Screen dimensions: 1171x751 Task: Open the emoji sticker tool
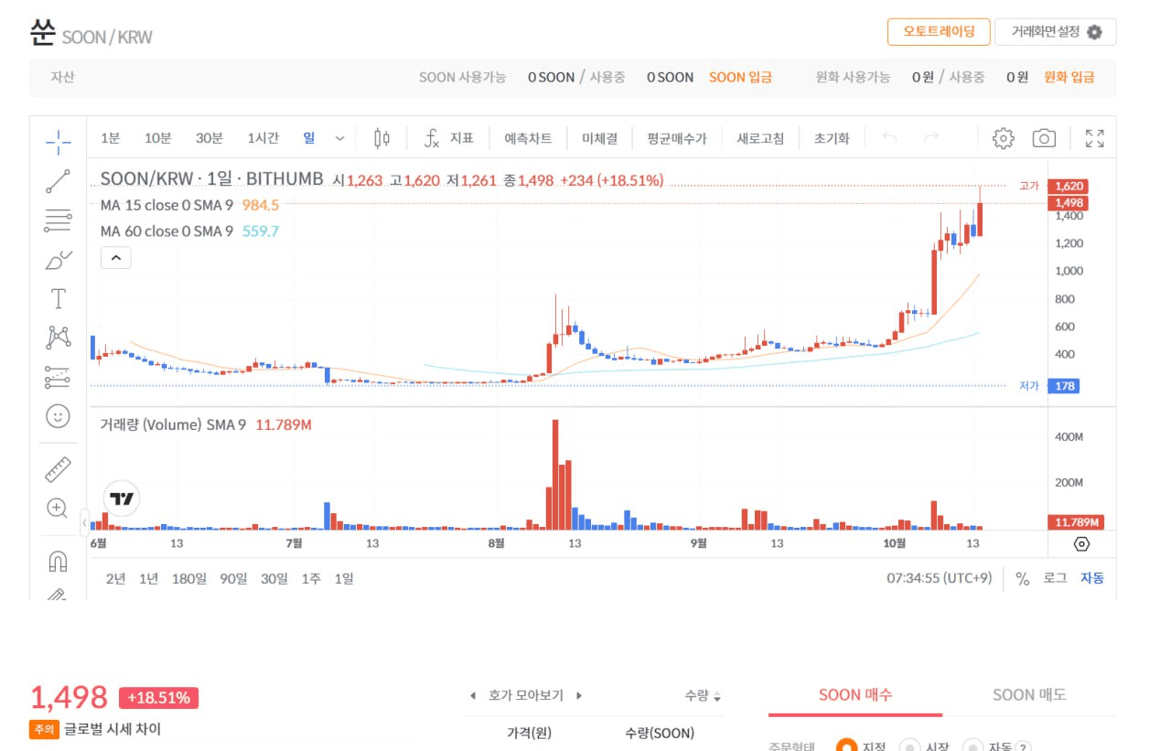[58, 416]
